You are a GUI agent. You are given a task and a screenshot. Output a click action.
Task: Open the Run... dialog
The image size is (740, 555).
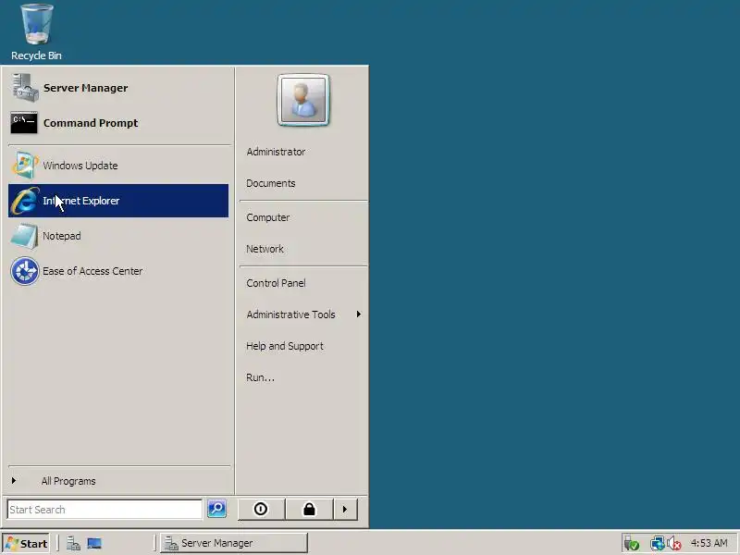(x=260, y=377)
